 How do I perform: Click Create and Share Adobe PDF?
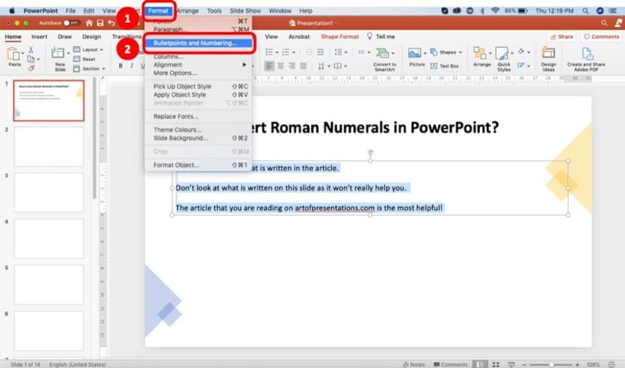pos(586,59)
